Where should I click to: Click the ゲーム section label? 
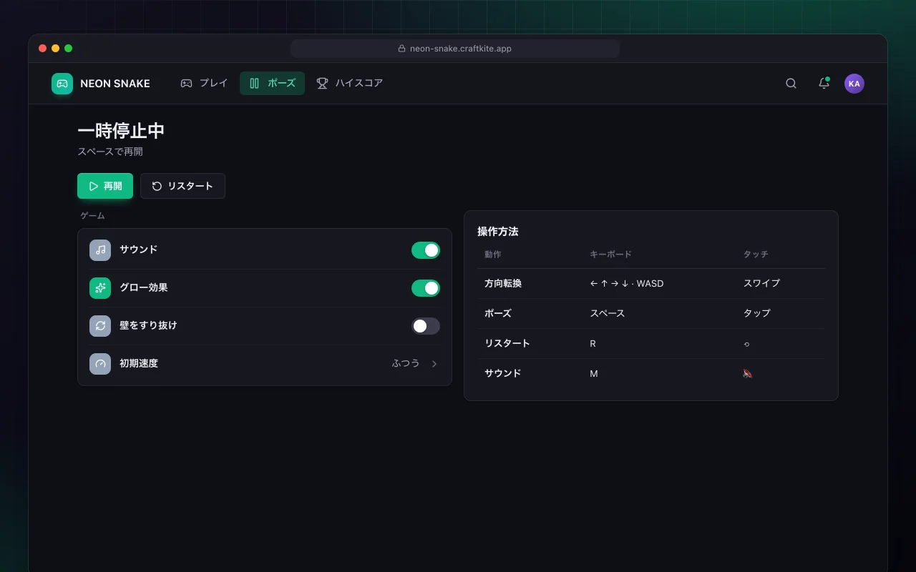[92, 215]
